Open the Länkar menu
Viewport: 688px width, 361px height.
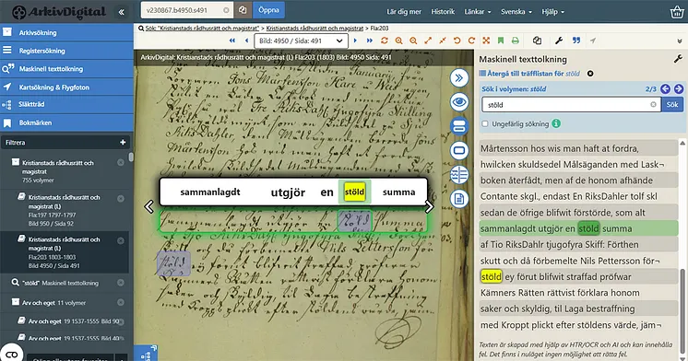[478, 12]
